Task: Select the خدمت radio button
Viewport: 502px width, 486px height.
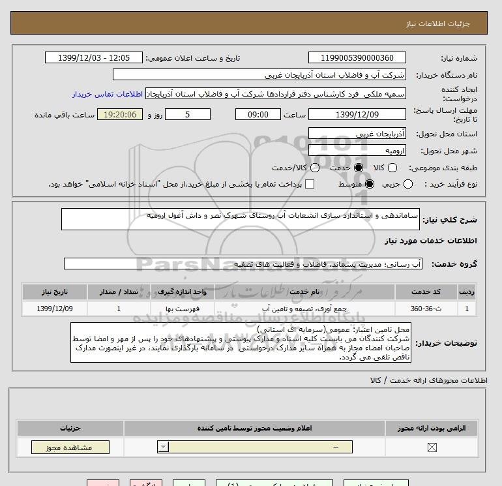Action: [359, 168]
